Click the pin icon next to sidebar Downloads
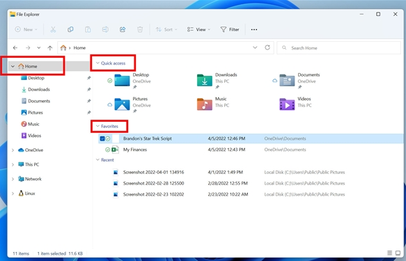The height and width of the screenshot is (261, 406). [x=89, y=90]
